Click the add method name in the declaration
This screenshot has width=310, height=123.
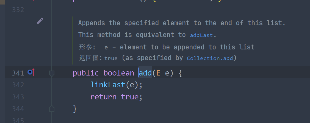coord(145,73)
